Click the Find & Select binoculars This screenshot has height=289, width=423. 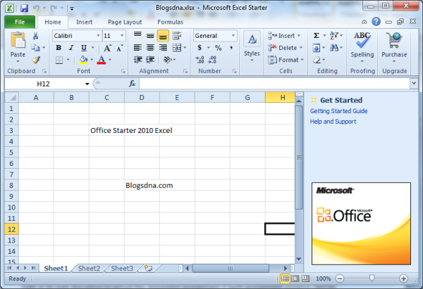[x=334, y=48]
